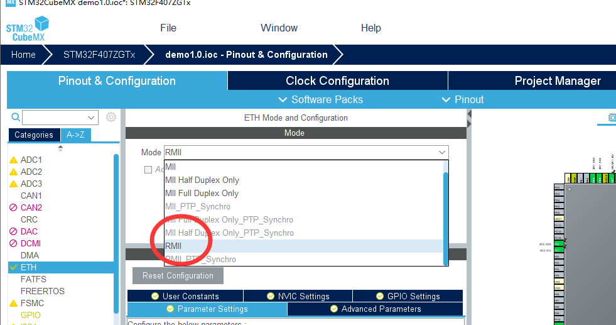Choose MII from the Mode list
This screenshot has height=325, width=616.
click(303, 167)
